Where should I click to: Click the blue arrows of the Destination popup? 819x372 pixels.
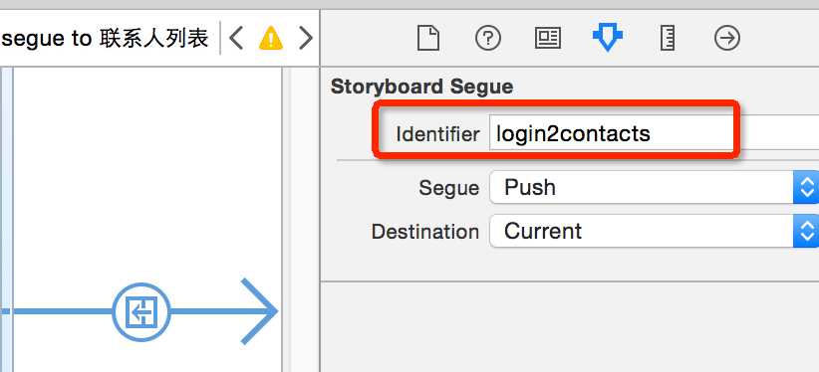(806, 231)
